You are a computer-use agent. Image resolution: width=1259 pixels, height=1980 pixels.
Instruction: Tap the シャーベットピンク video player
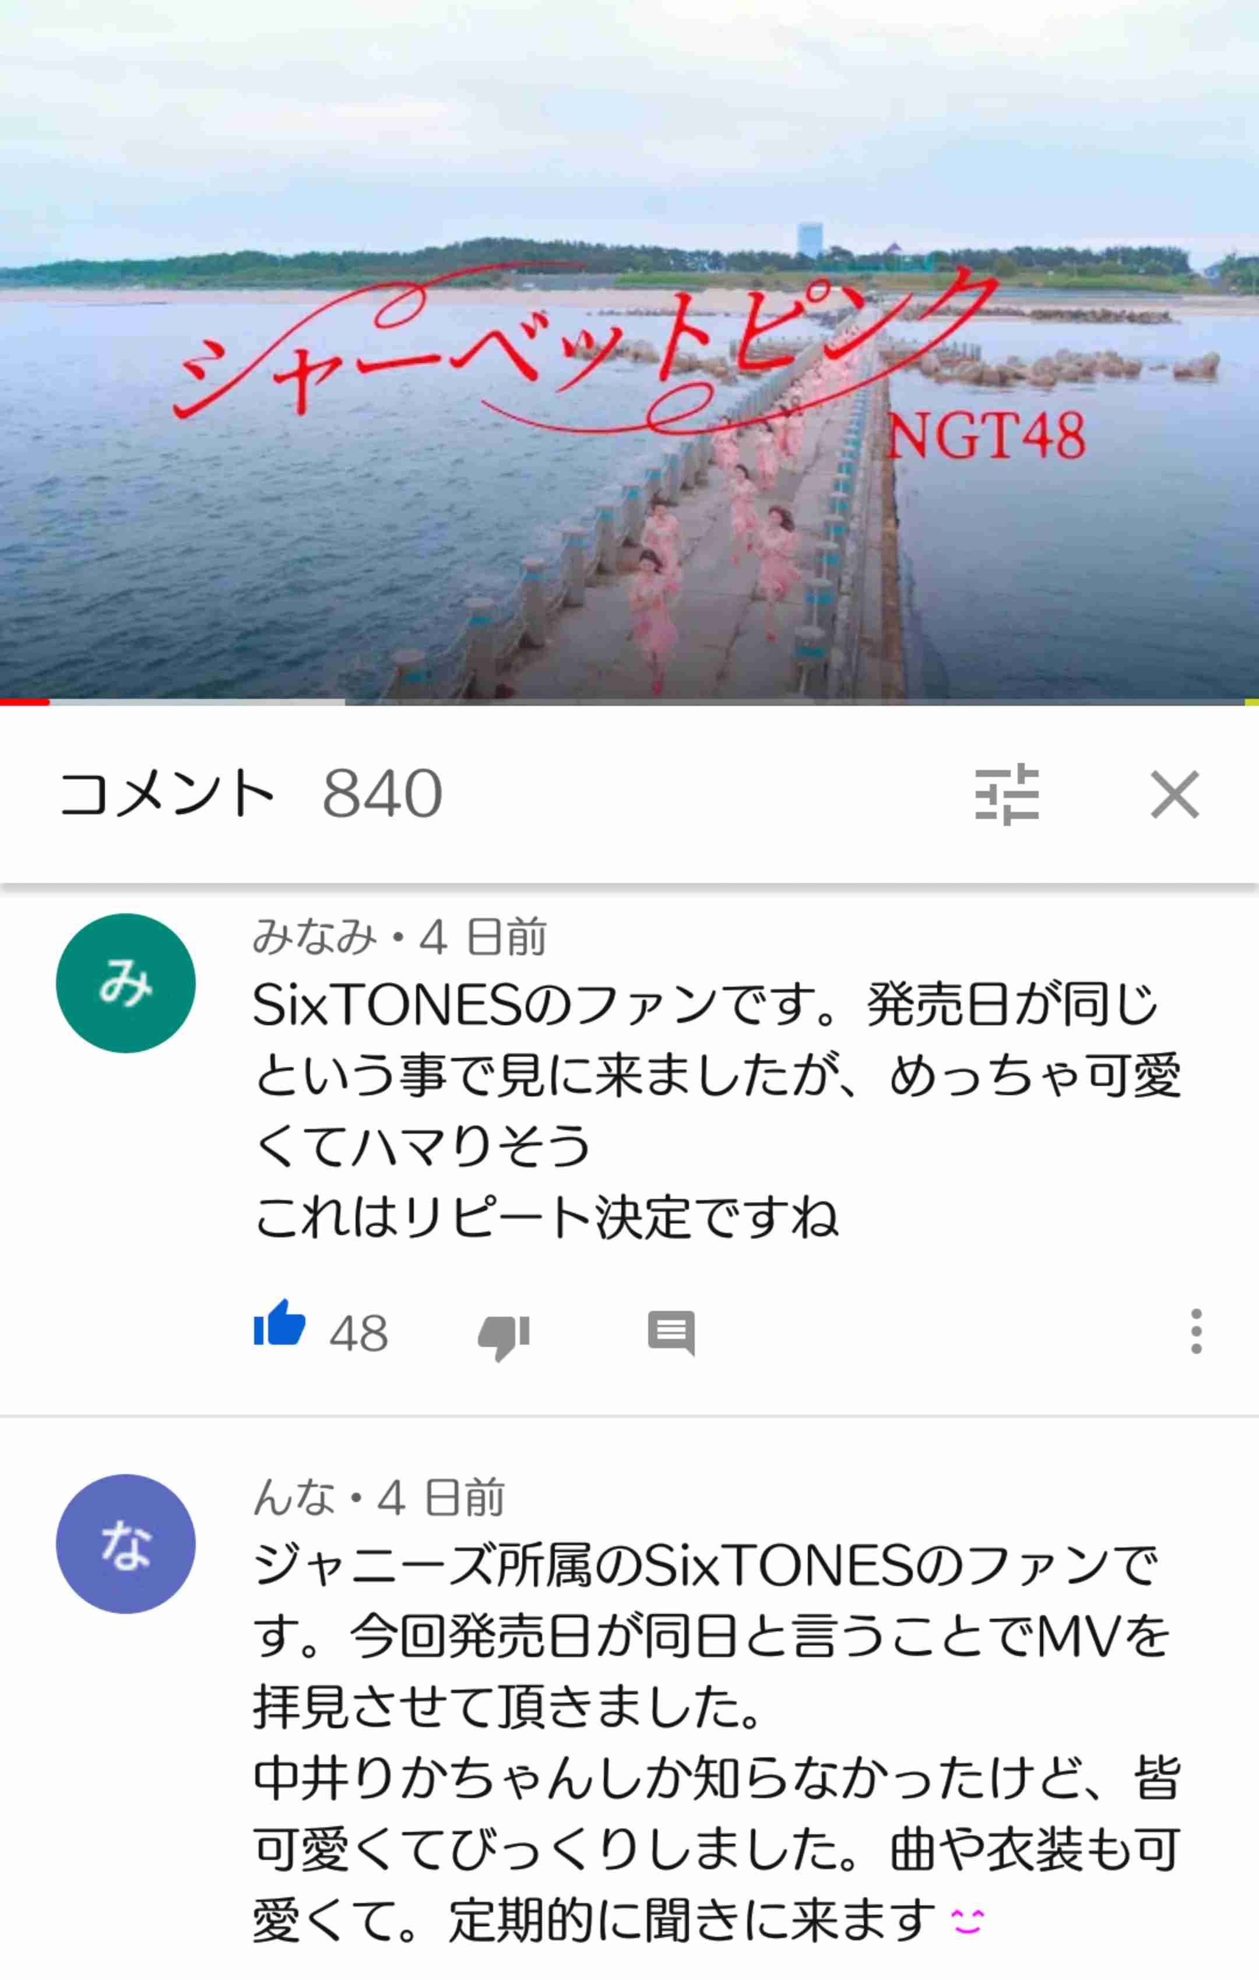[x=629, y=350]
